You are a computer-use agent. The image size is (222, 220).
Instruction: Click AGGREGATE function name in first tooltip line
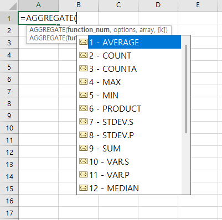tap(47, 30)
